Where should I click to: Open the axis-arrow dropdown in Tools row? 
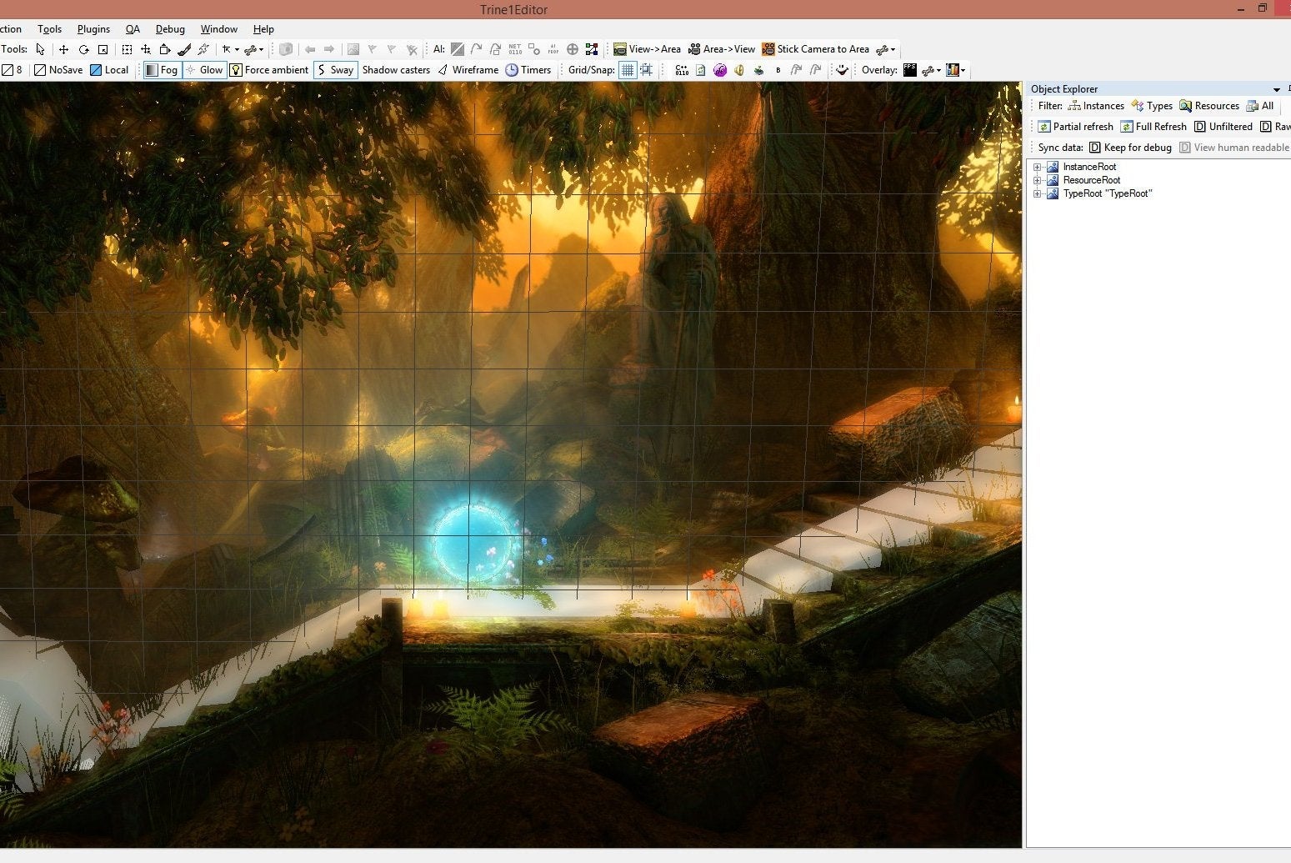[x=230, y=49]
